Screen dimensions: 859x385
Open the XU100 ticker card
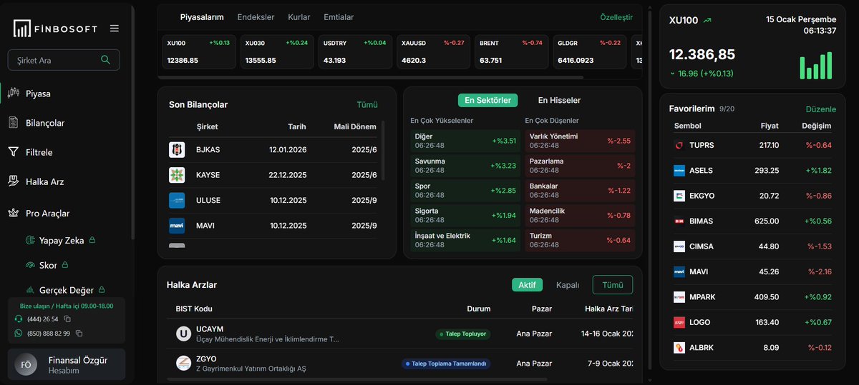(x=198, y=51)
